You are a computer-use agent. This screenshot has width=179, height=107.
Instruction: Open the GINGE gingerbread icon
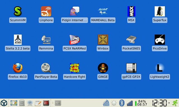(103, 68)
